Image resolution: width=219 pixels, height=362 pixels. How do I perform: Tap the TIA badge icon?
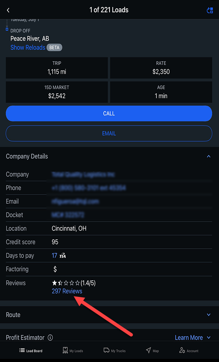[x=63, y=256]
